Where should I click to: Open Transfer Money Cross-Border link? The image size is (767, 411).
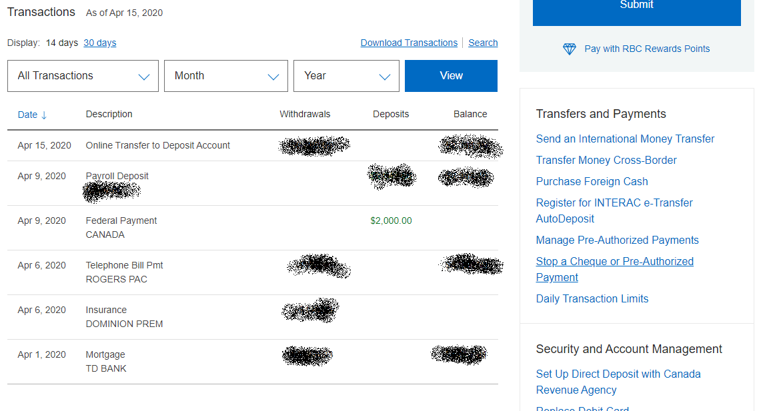click(606, 161)
